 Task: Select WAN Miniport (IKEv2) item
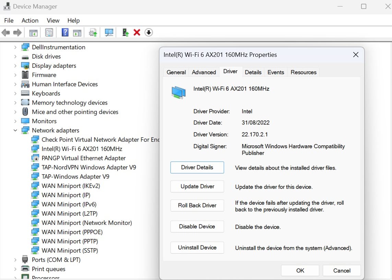(71, 186)
